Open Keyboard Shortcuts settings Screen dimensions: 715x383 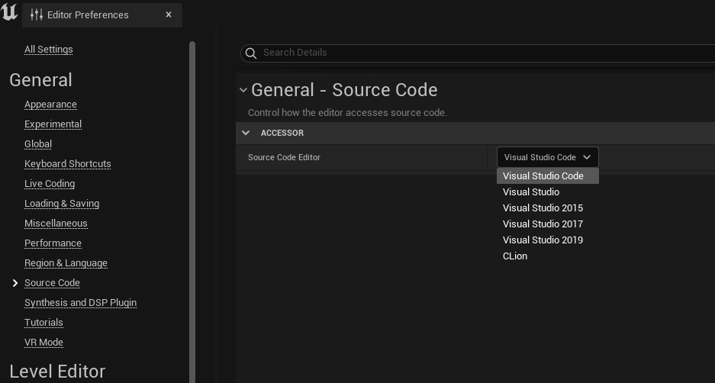(67, 164)
